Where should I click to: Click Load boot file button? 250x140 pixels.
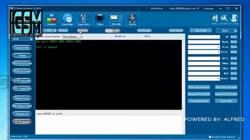tap(22, 47)
